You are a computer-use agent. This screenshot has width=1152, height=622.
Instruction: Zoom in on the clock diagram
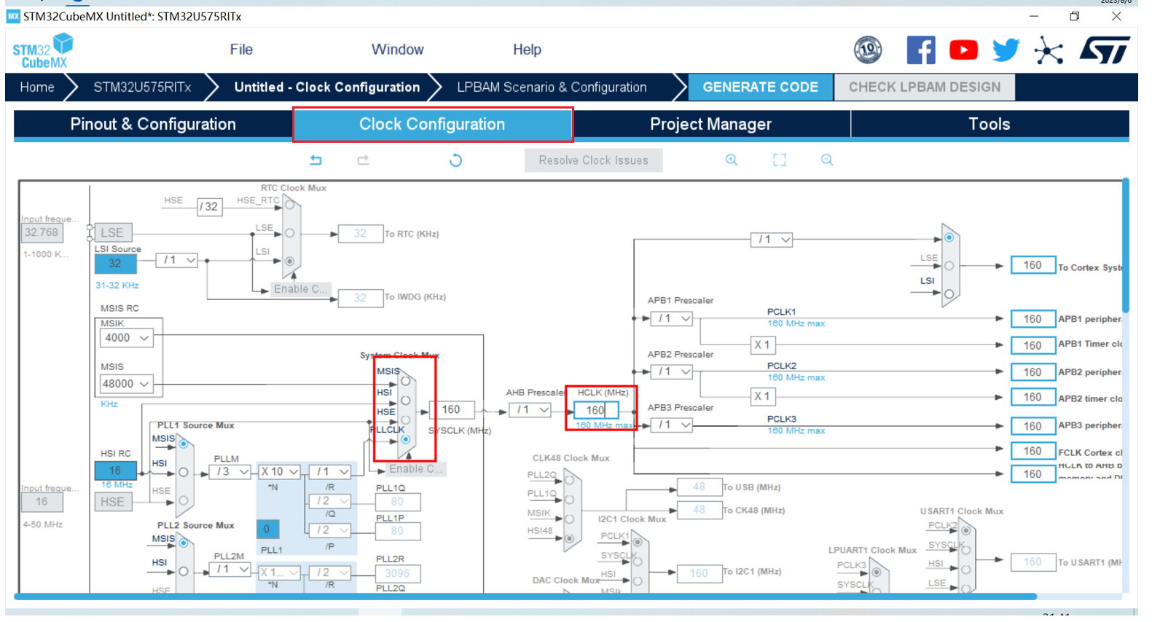(732, 160)
